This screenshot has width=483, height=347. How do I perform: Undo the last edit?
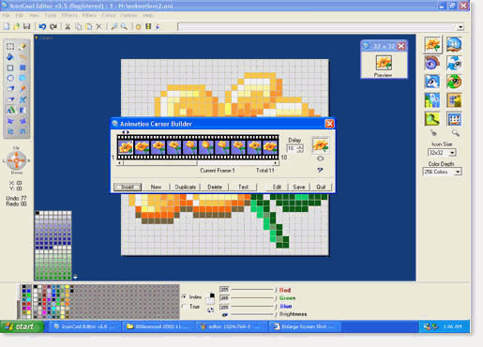point(42,26)
